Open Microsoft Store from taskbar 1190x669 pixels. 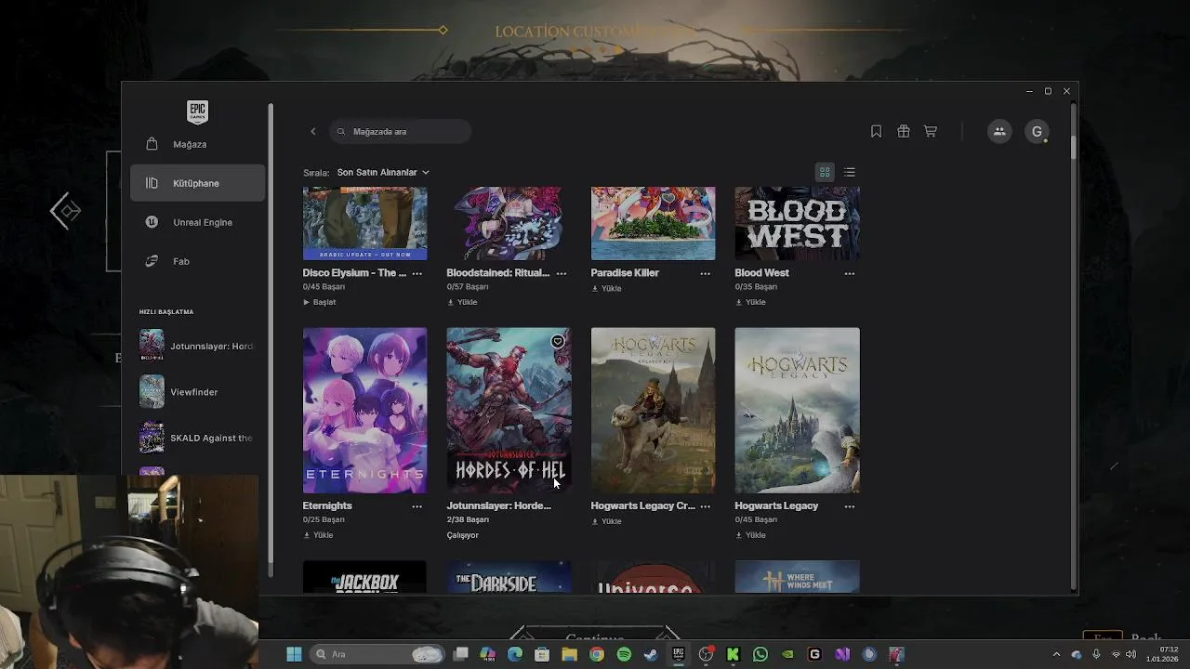(x=542, y=654)
